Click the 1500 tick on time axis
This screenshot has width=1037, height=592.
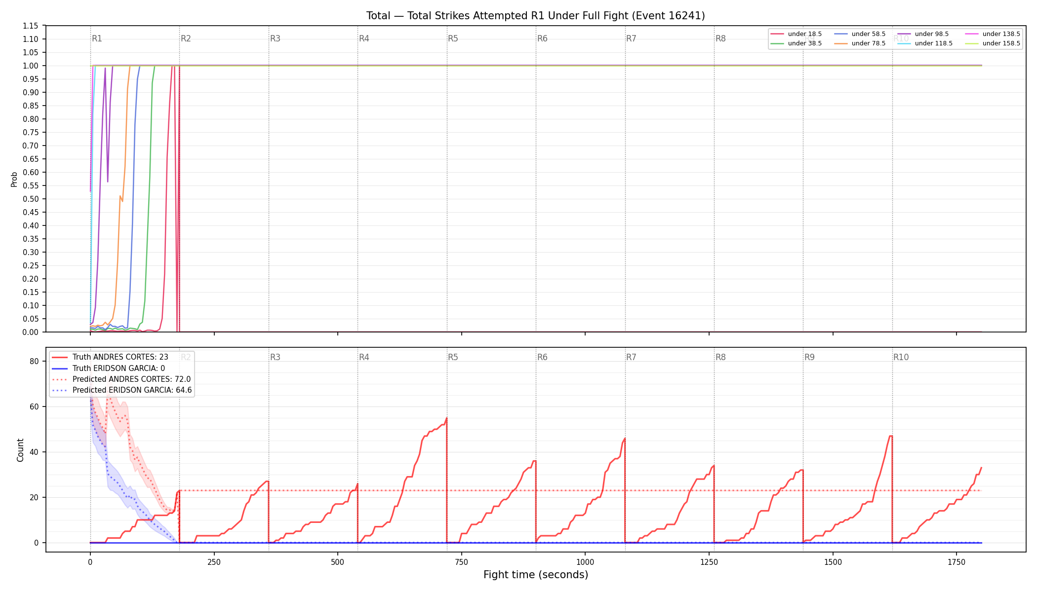833,562
